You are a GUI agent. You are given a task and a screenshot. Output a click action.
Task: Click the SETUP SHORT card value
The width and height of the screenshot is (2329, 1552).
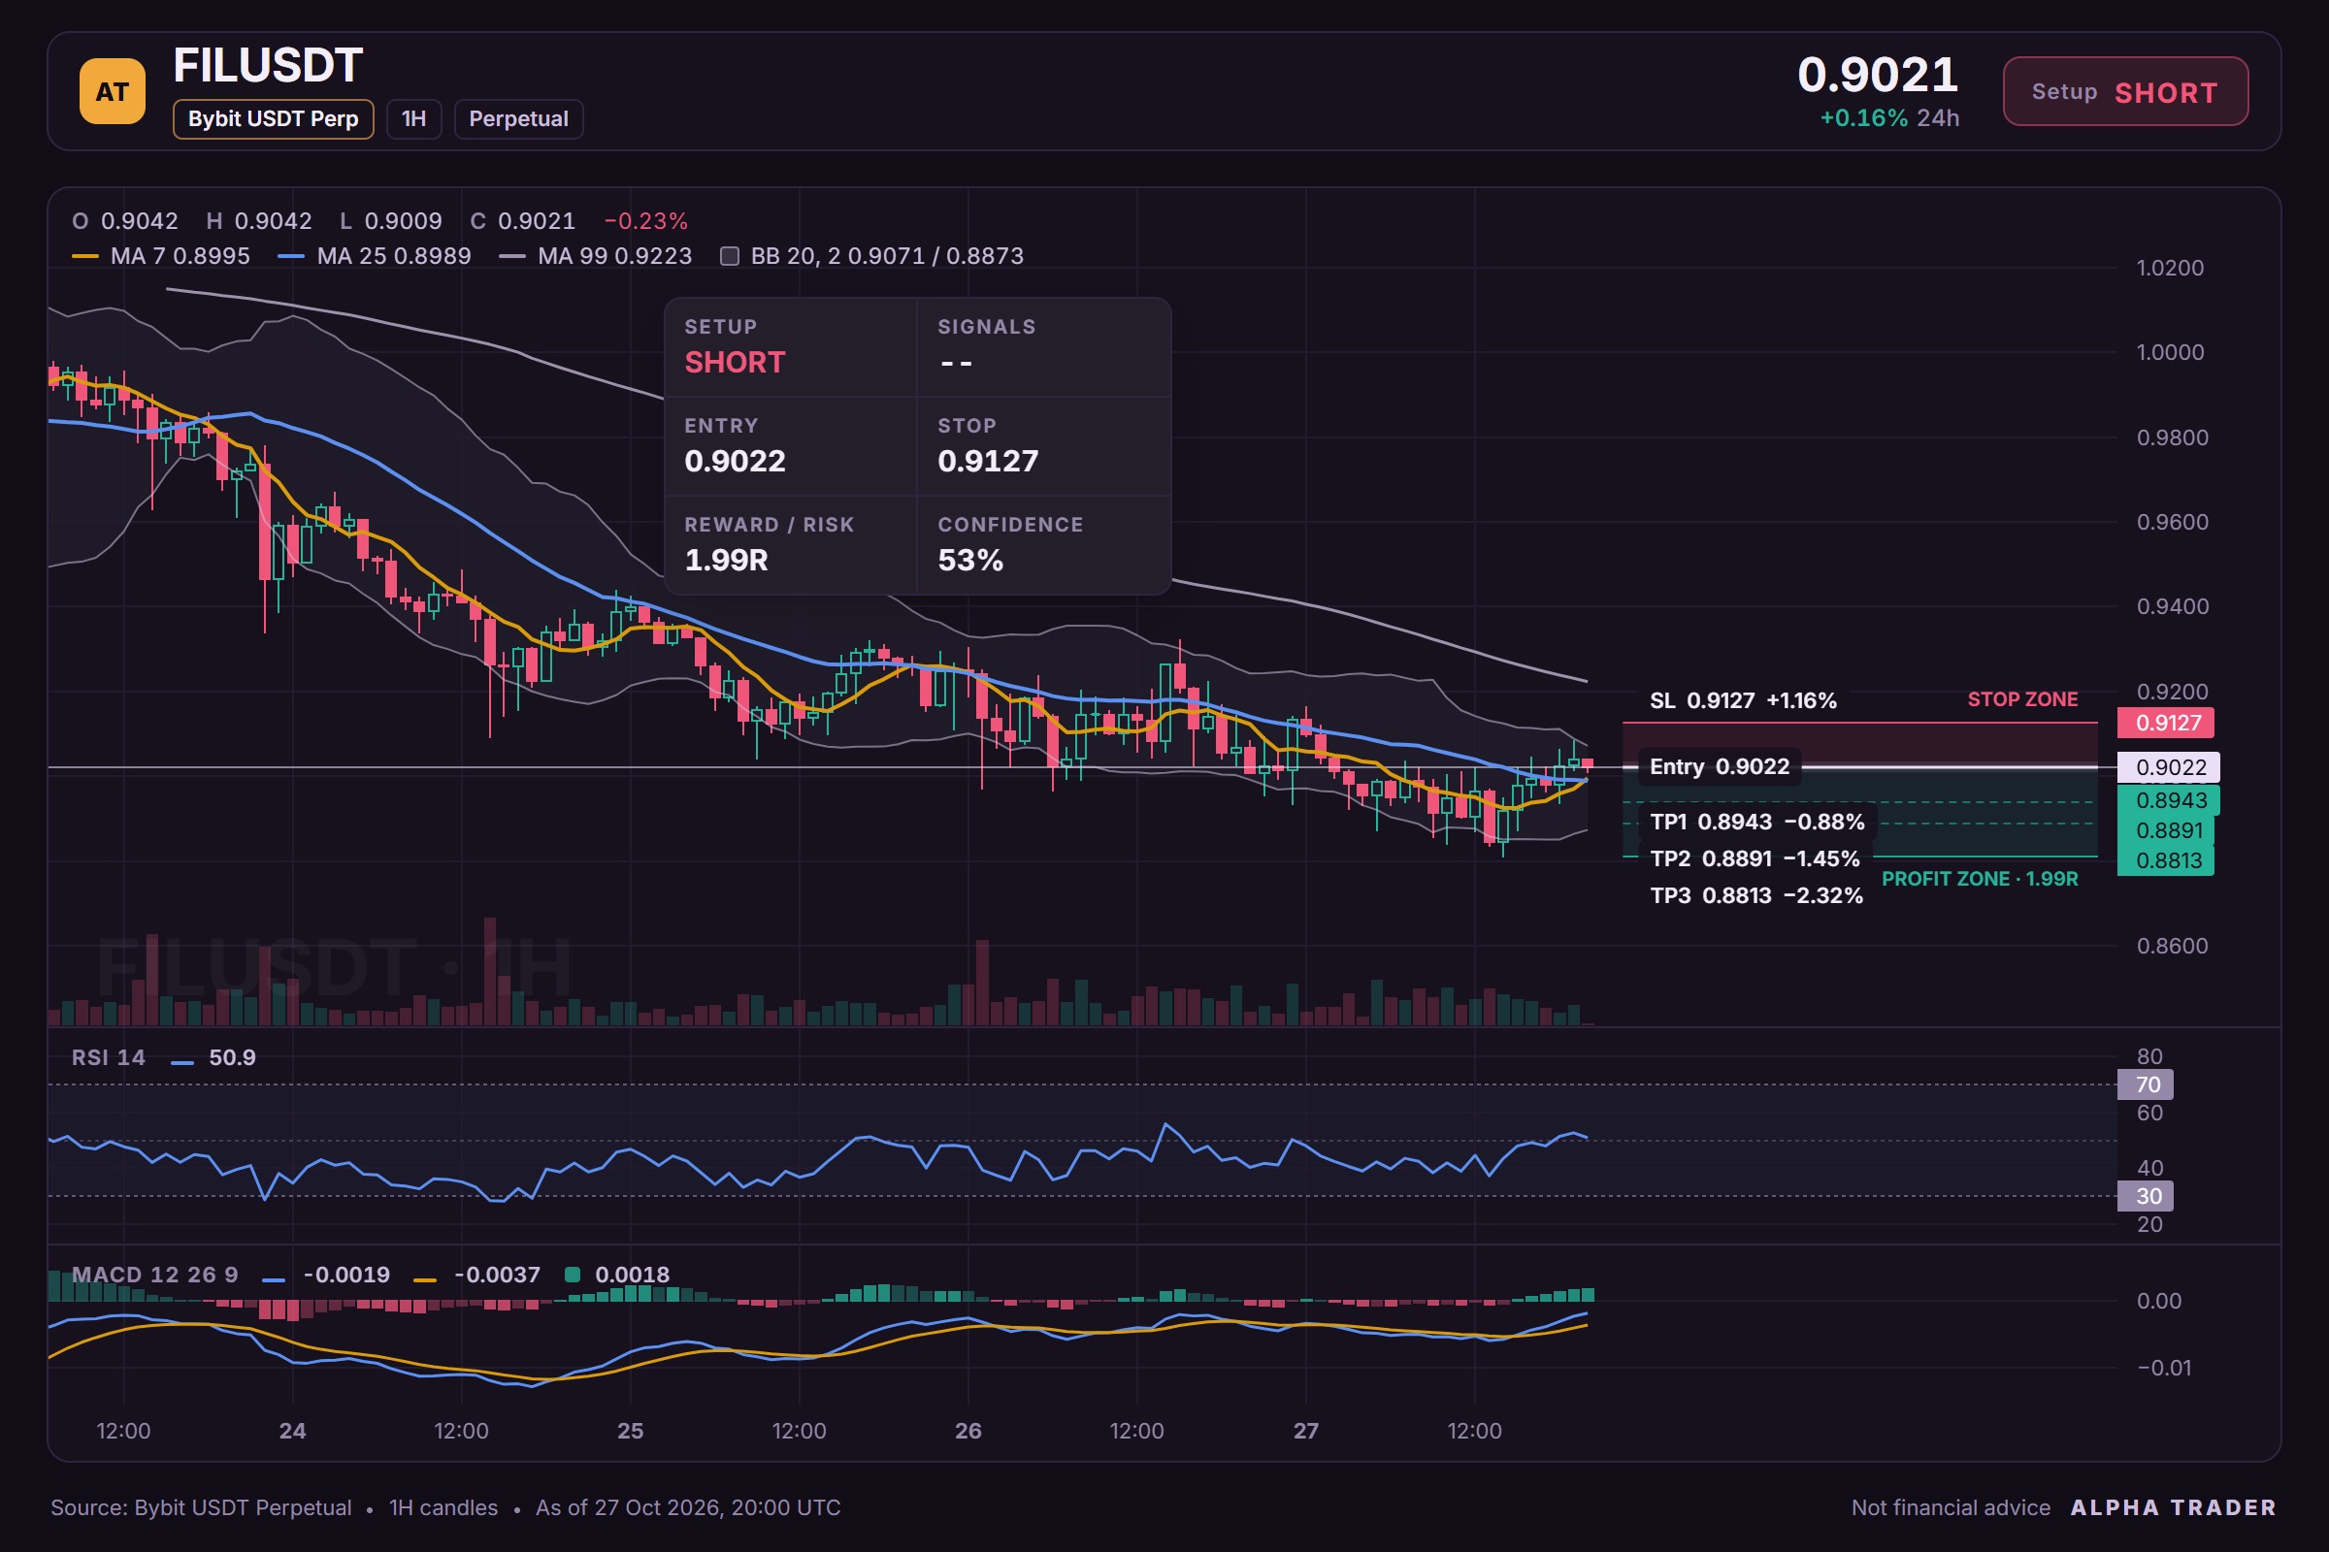(x=735, y=362)
